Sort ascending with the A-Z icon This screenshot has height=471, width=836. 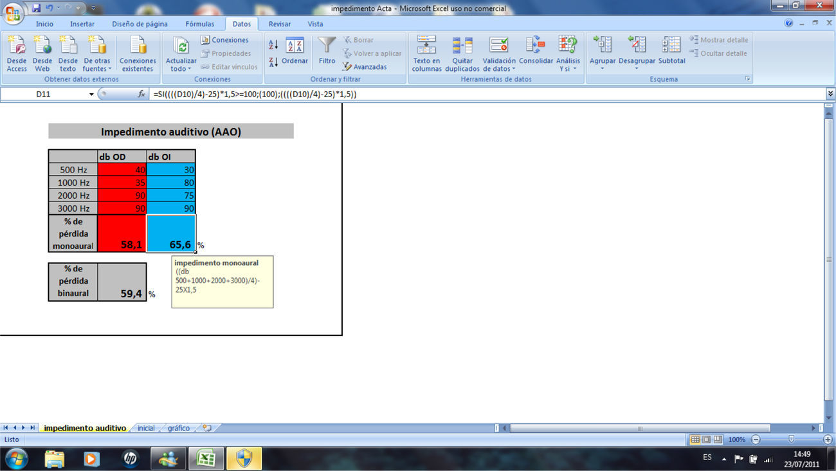[x=273, y=44]
